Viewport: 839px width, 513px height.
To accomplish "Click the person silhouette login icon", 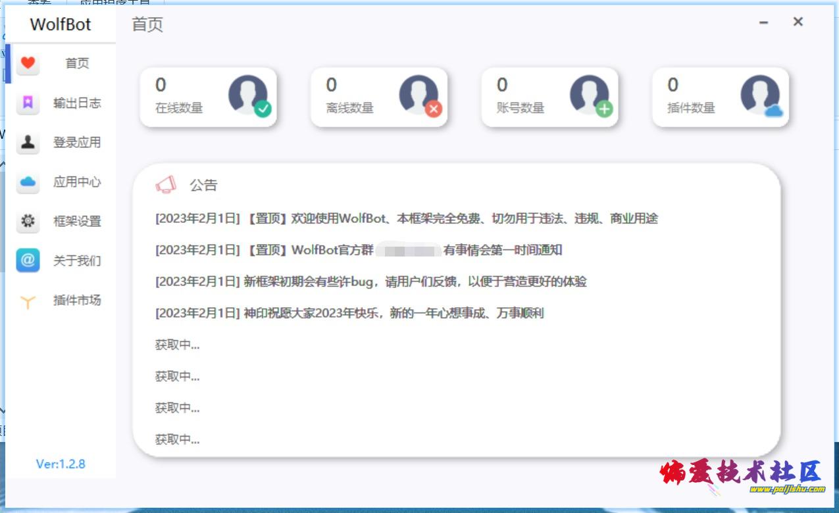I will (x=28, y=142).
